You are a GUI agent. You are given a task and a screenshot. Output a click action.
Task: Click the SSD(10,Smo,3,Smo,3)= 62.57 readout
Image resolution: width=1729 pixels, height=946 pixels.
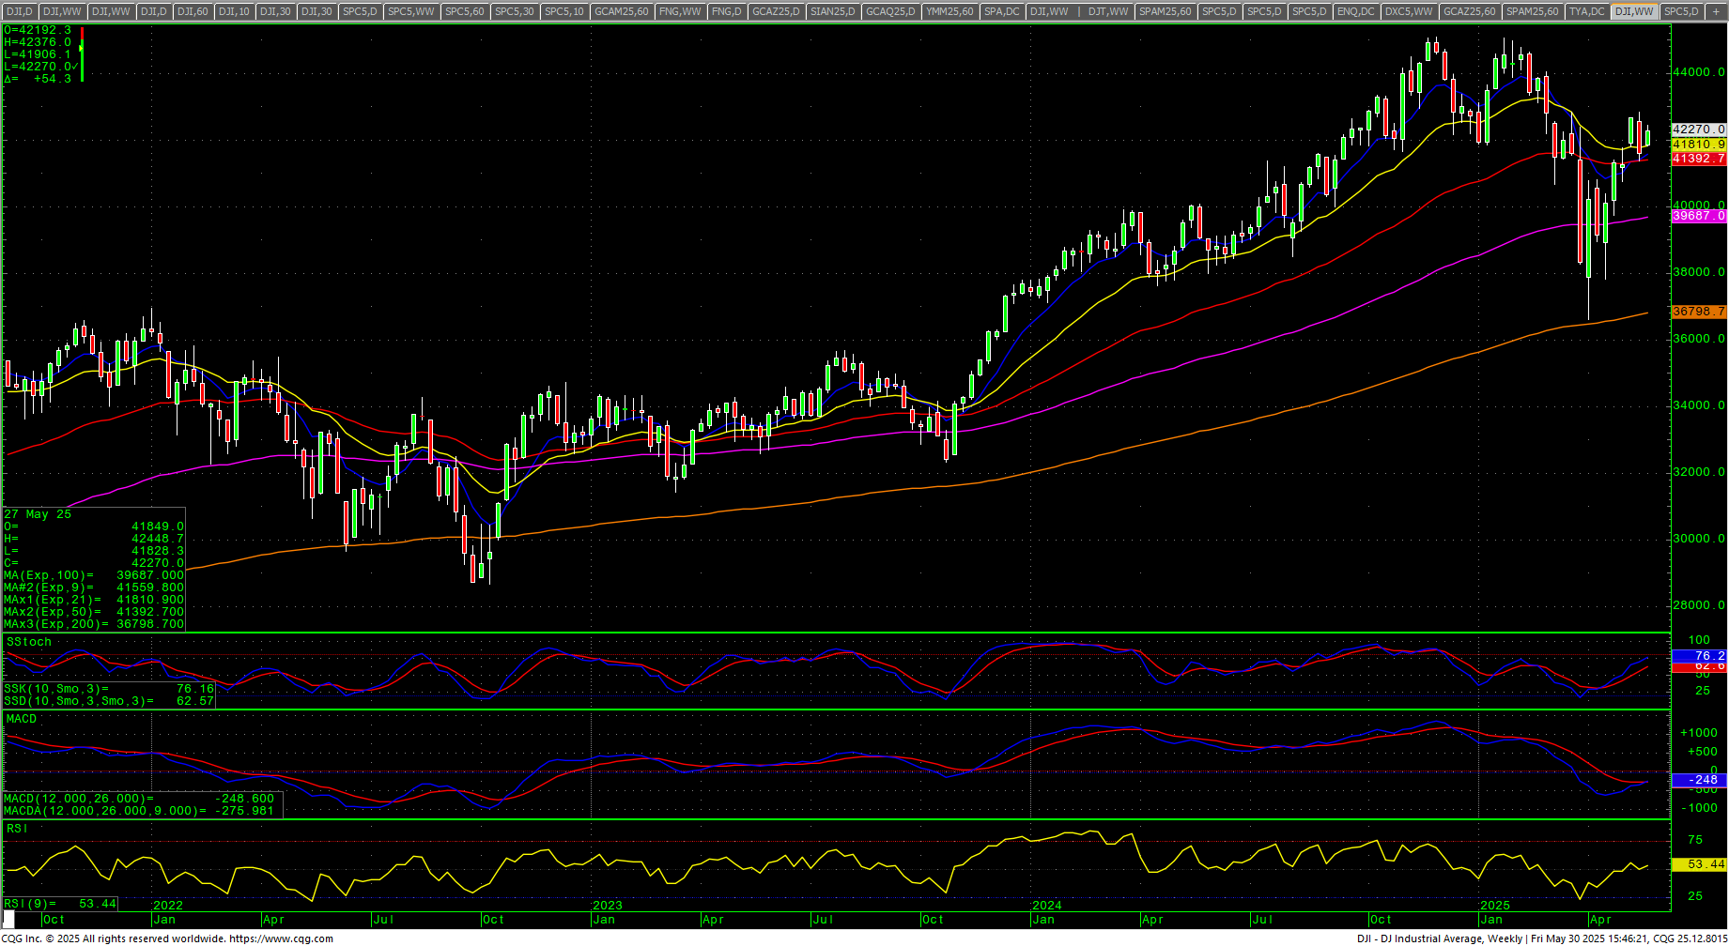tap(109, 701)
